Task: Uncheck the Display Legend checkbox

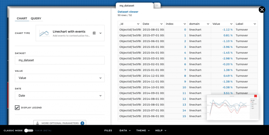Action: tap(17, 108)
